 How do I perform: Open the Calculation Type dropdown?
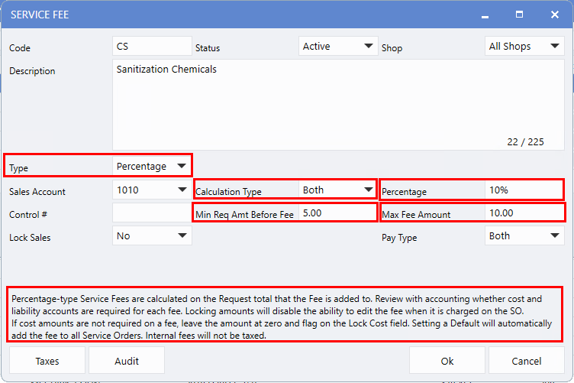(x=336, y=190)
